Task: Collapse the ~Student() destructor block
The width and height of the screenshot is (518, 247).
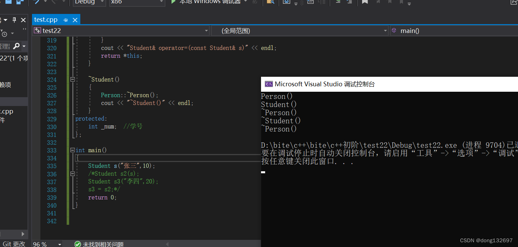Action: [x=72, y=80]
